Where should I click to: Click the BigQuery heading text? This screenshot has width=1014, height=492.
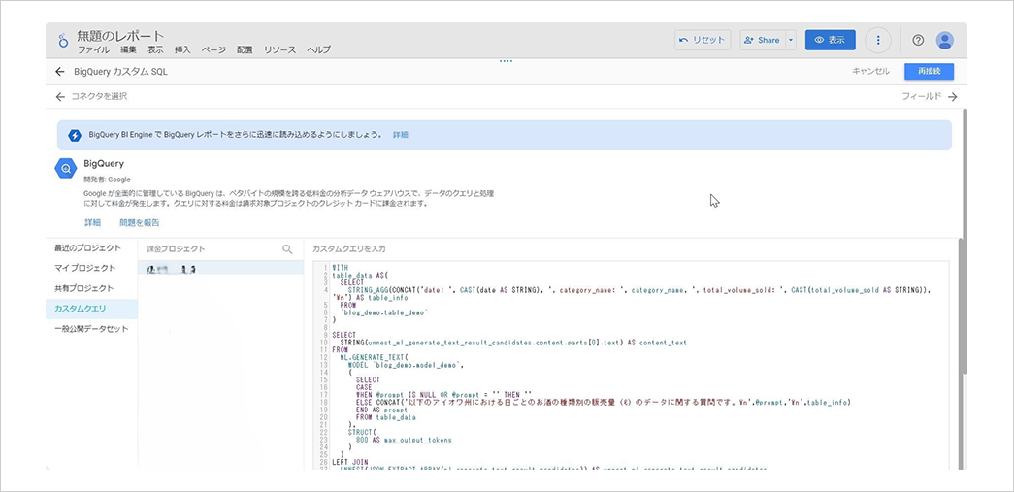click(104, 164)
